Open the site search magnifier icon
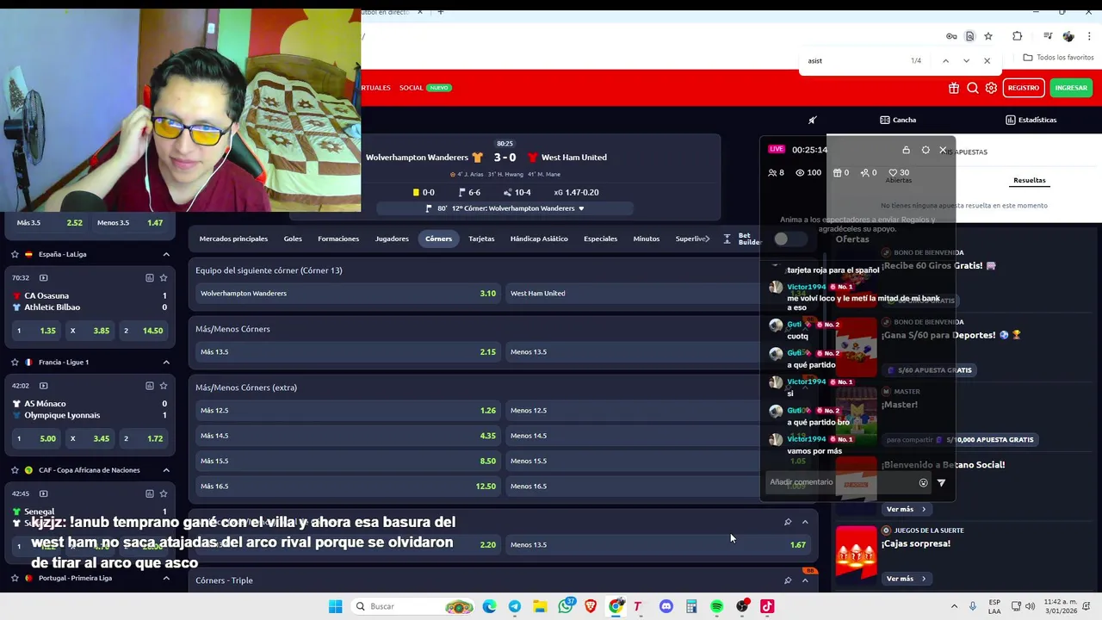1102x620 pixels. (972, 88)
